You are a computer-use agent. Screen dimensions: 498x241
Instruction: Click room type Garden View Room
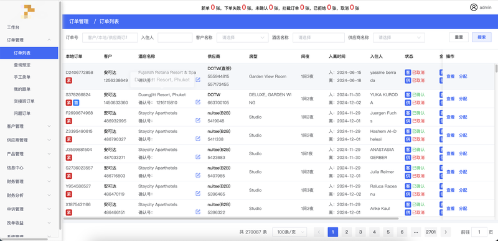click(x=268, y=76)
